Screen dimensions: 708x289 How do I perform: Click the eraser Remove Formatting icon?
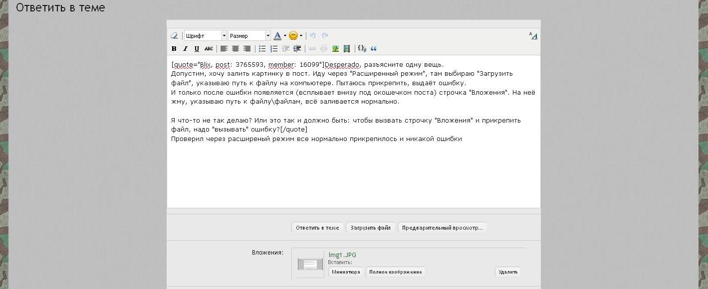[174, 36]
